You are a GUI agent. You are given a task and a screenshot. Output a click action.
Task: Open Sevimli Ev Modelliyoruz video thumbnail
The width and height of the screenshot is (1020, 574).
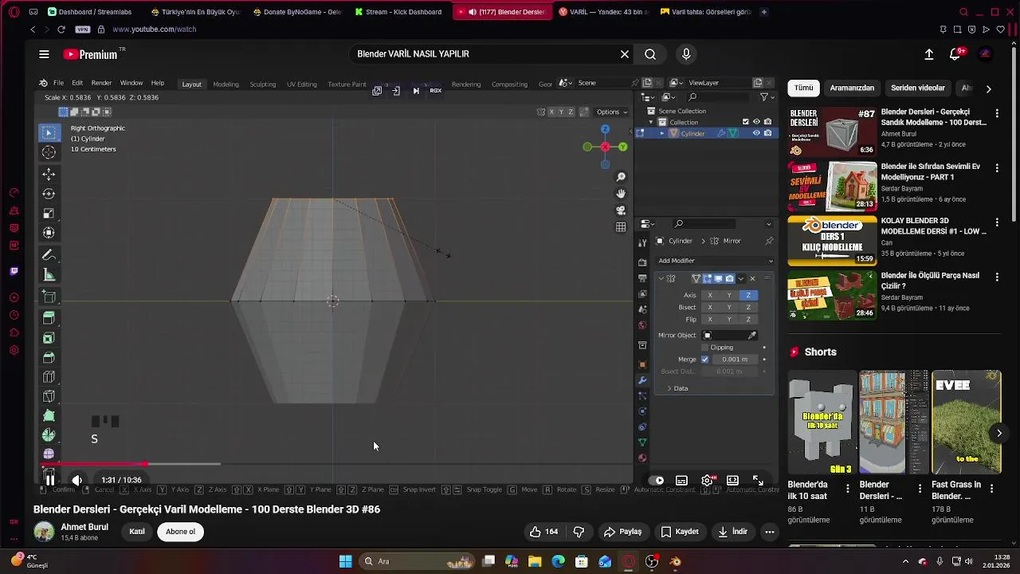pyautogui.click(x=832, y=186)
